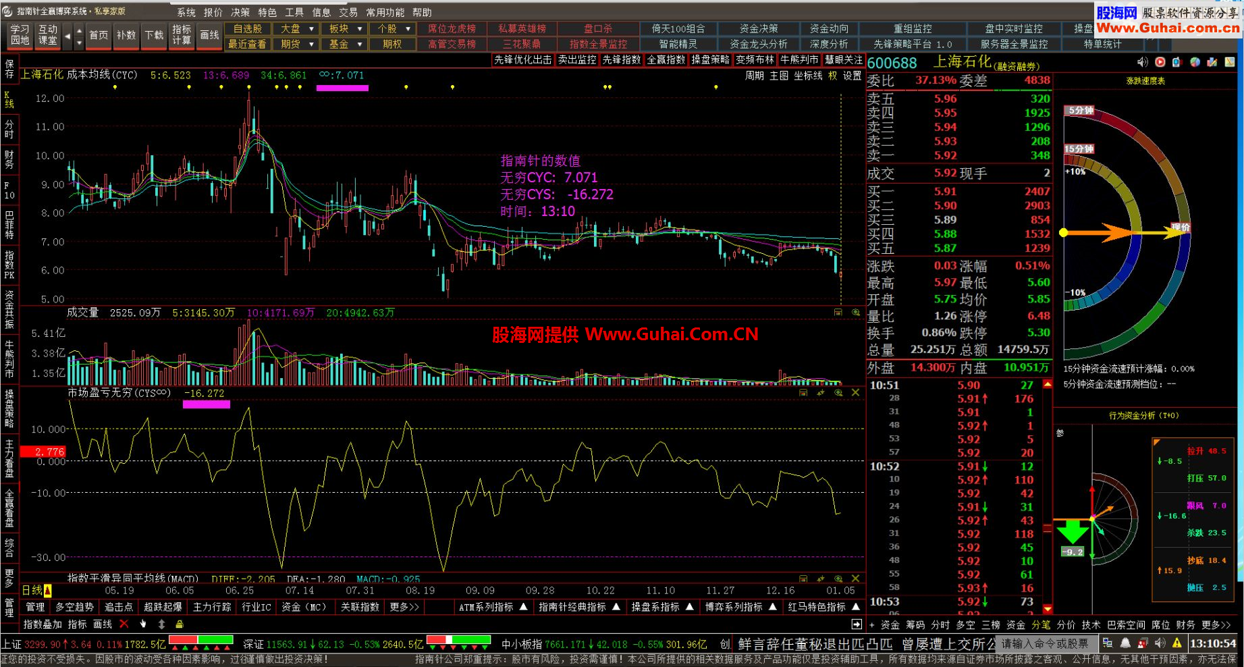
Task: Switch to 多空趋势 indicator tab
Action: [x=74, y=607]
